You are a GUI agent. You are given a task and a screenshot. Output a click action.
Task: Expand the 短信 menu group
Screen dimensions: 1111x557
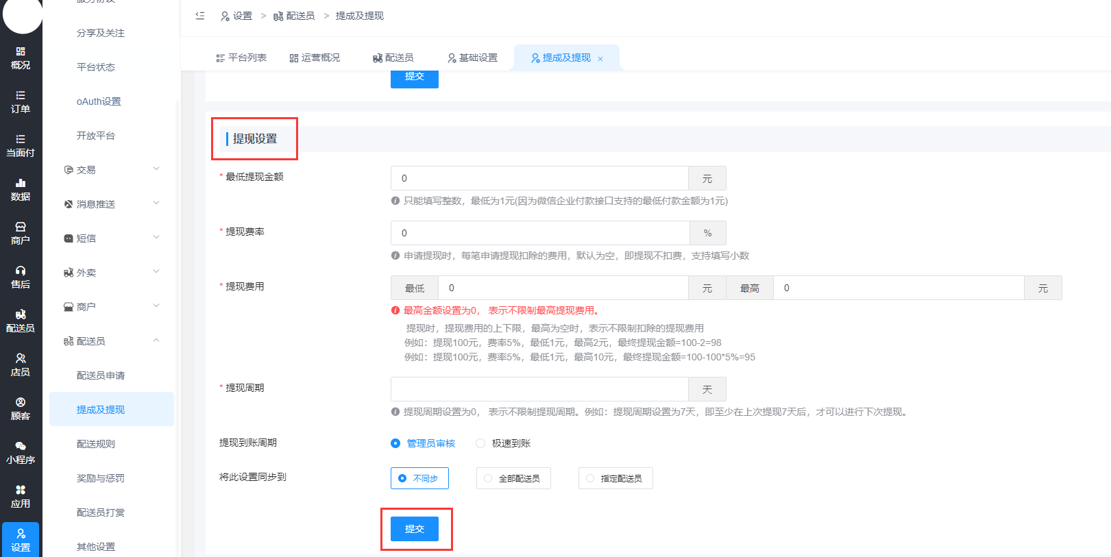click(x=112, y=238)
